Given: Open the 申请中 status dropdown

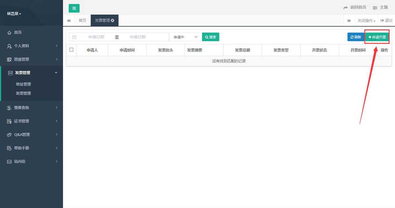Looking at the screenshot, I should pos(185,37).
